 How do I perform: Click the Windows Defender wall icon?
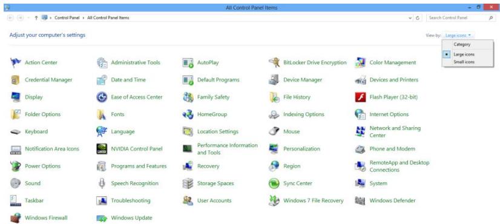[360, 201]
